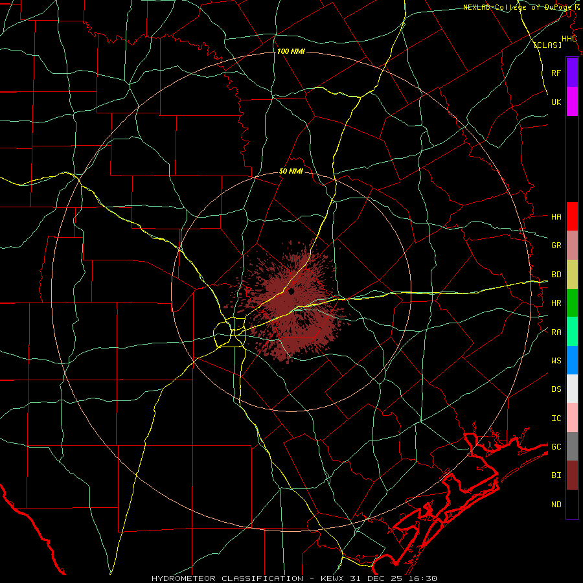Click the blue WS legend swatch
Image resolution: width=583 pixels, height=583 pixels.
coord(572,360)
